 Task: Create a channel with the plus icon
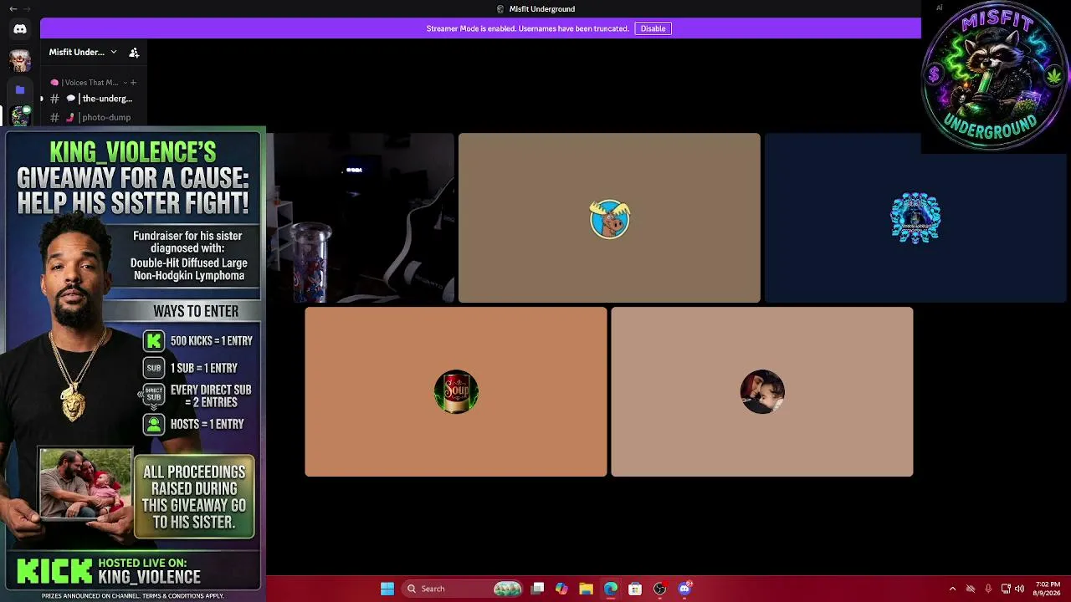133,83
